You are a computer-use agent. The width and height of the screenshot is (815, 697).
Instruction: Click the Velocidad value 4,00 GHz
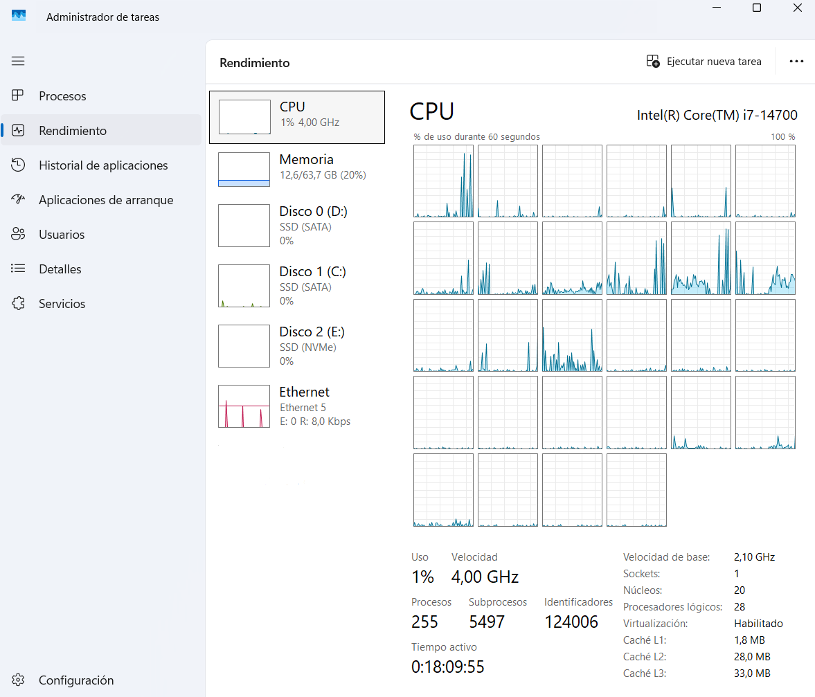[485, 577]
